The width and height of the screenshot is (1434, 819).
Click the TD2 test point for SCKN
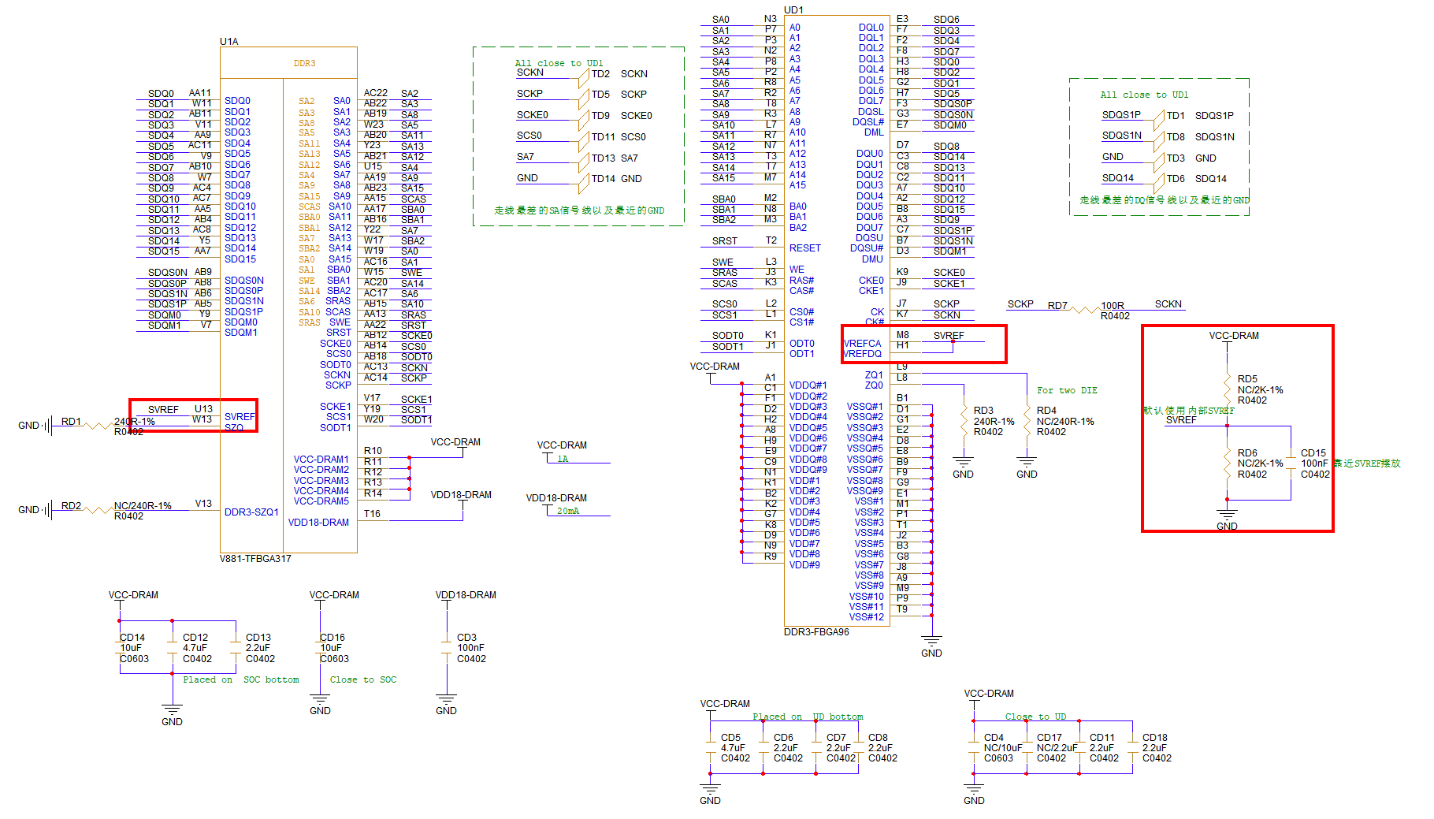584,78
